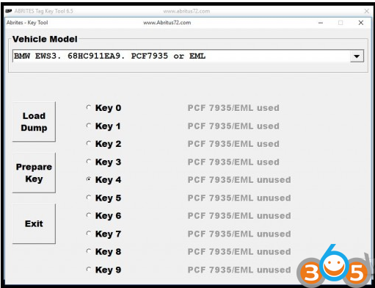375x288 pixels.
Task: Click the Key 2 'PCF 7935/EML used' status
Action: click(233, 144)
